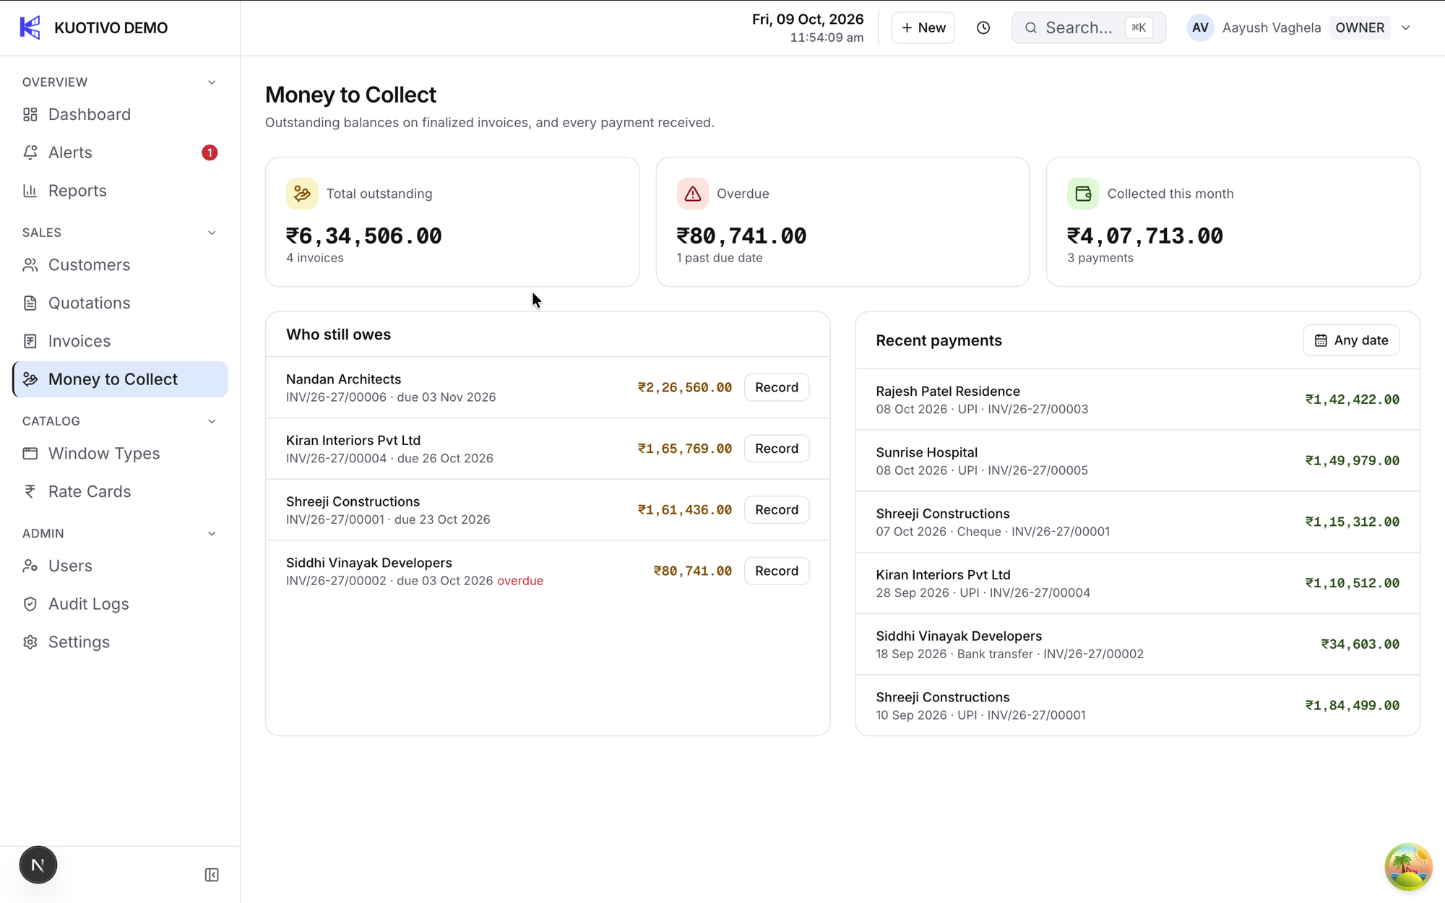Click the Settings gear icon
The width and height of the screenshot is (1445, 903).
(30, 642)
